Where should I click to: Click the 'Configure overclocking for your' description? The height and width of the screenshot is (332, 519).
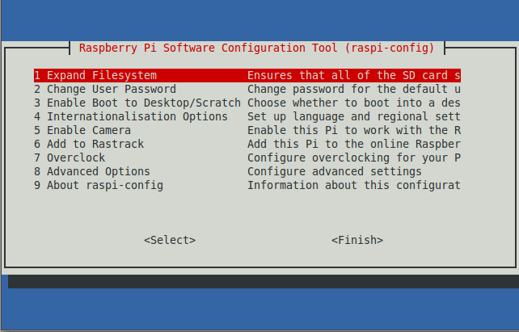point(353,158)
